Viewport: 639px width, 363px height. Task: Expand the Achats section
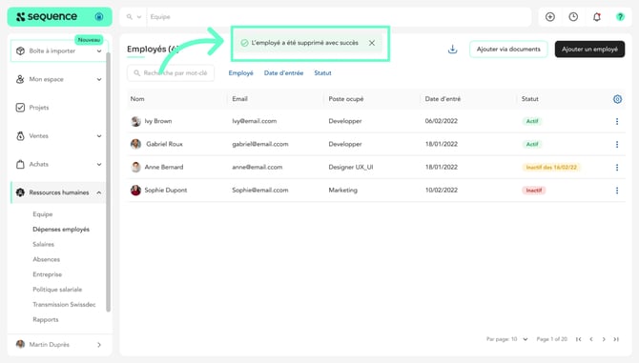coord(99,165)
